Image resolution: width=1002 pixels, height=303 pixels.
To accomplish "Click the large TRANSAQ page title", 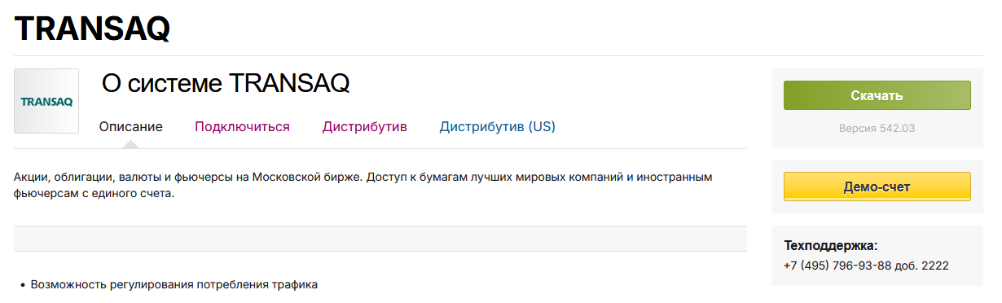I will point(93,29).
